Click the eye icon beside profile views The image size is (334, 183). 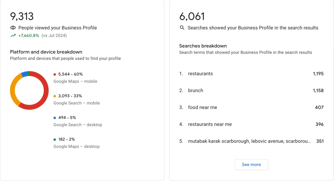click(x=13, y=28)
